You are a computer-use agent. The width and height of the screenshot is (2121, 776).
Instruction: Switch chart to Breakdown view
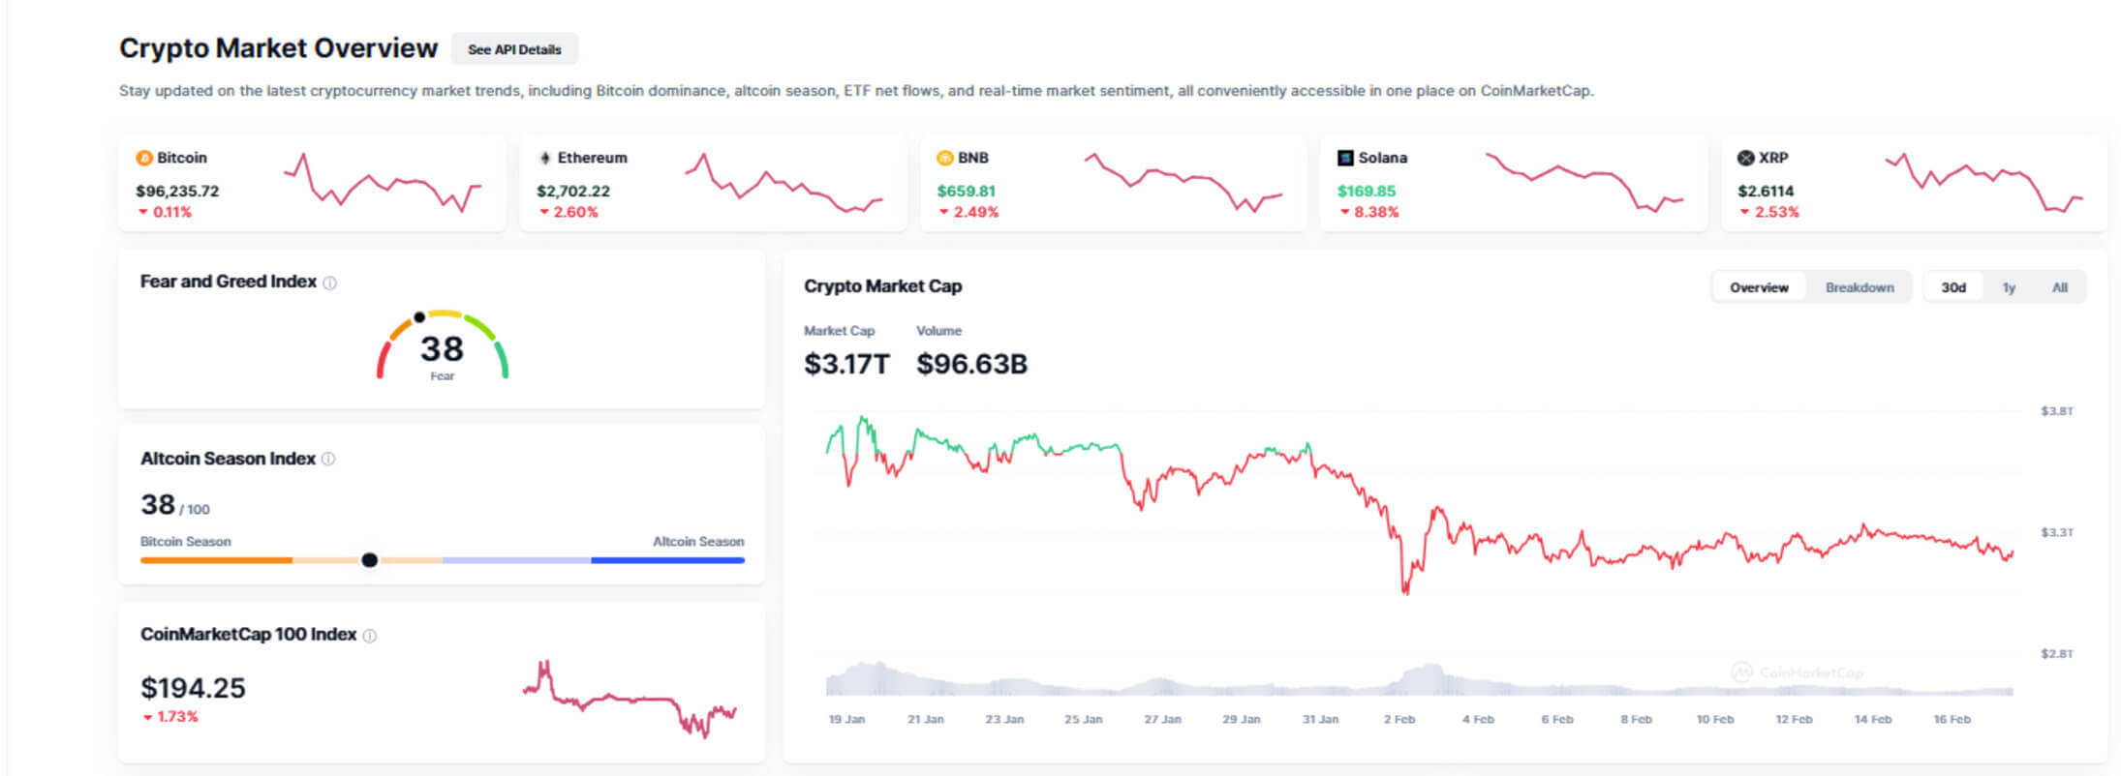(x=1859, y=287)
